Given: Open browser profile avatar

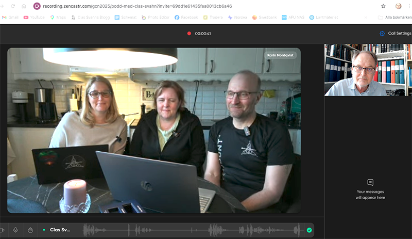Looking at the screenshot, I should [x=399, y=6].
